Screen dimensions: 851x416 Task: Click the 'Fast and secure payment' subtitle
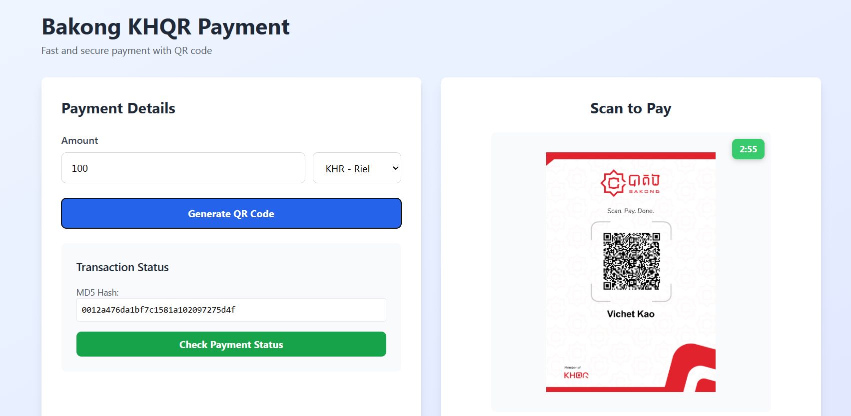[126, 50]
